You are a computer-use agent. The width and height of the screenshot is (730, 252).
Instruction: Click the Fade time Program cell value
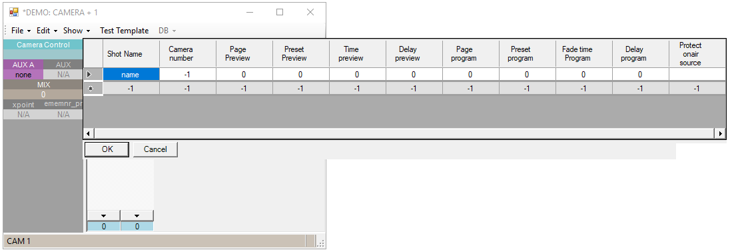[583, 74]
